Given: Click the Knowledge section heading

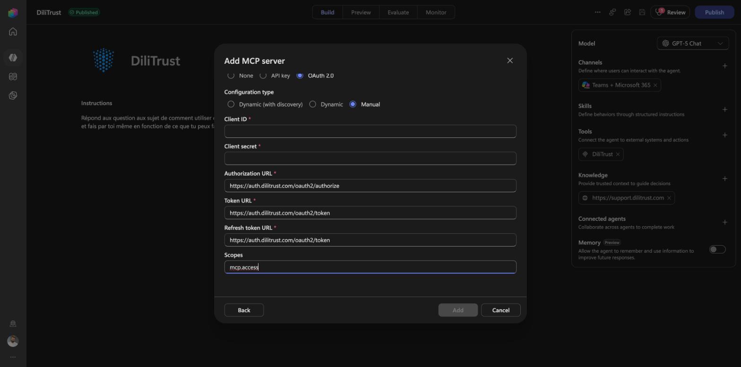Looking at the screenshot, I should 593,175.
